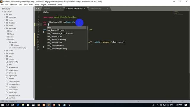
Task: Expand the database folder
Action: 4,23
